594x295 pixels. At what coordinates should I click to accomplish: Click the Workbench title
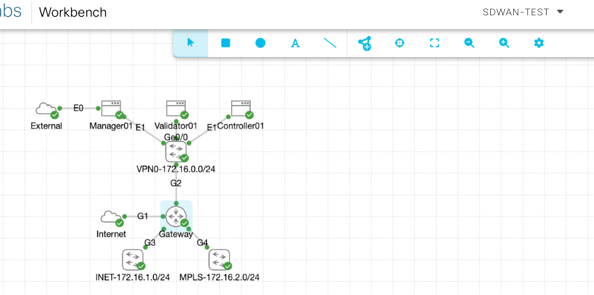72,13
